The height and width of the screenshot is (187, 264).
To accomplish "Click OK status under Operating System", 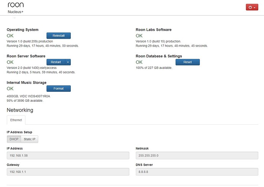I will click(x=10, y=36).
